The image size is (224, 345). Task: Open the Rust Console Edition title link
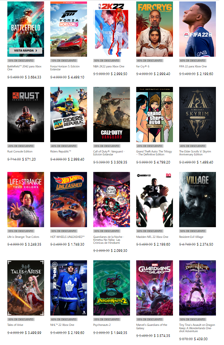tap(20, 151)
